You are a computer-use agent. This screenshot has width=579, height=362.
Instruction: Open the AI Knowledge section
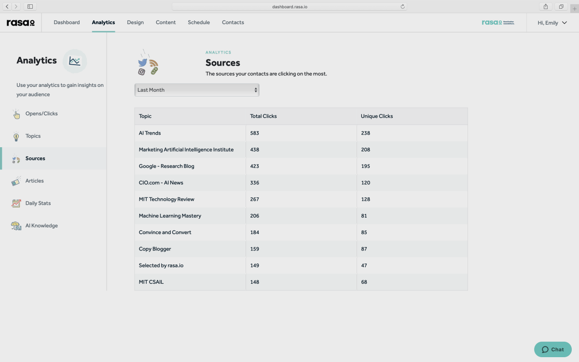41,225
